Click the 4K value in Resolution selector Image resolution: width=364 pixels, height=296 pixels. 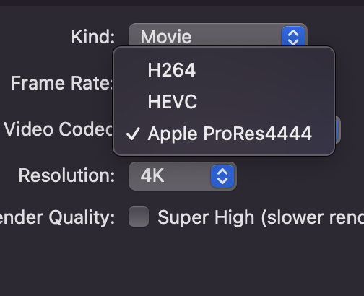point(152,175)
